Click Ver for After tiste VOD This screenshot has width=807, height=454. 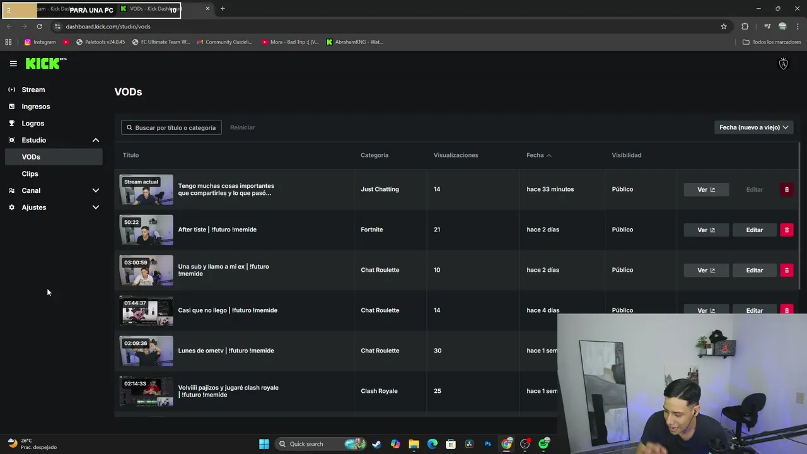[706, 230]
